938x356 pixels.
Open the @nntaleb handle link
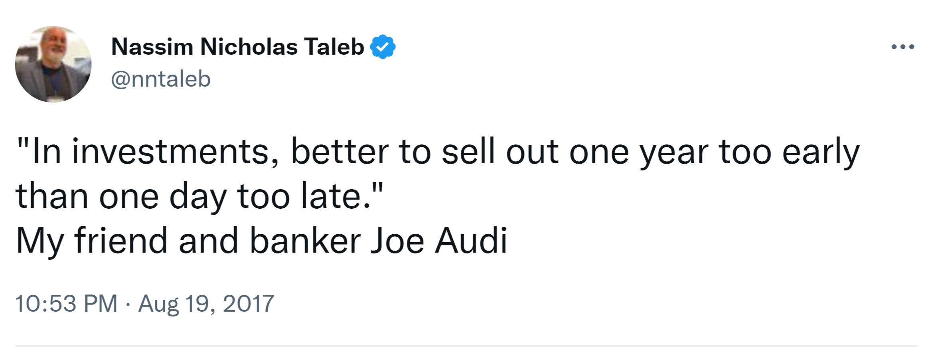tap(160, 79)
